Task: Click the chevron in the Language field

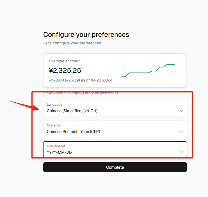Action: point(181,111)
